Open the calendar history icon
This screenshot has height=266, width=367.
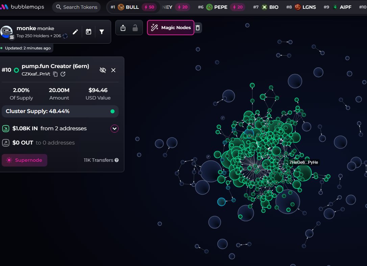tap(89, 31)
